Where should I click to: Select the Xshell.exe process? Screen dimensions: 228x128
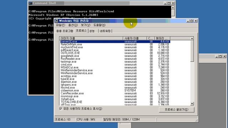point(67,99)
